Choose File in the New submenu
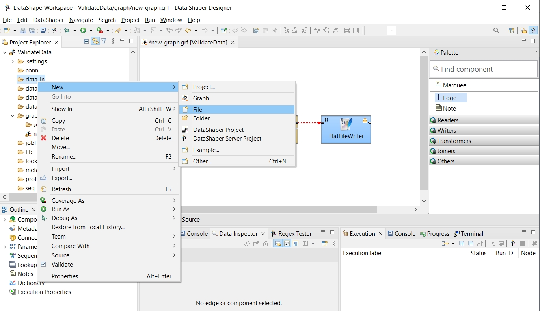Screen dimensions: 540x311 click(237, 109)
